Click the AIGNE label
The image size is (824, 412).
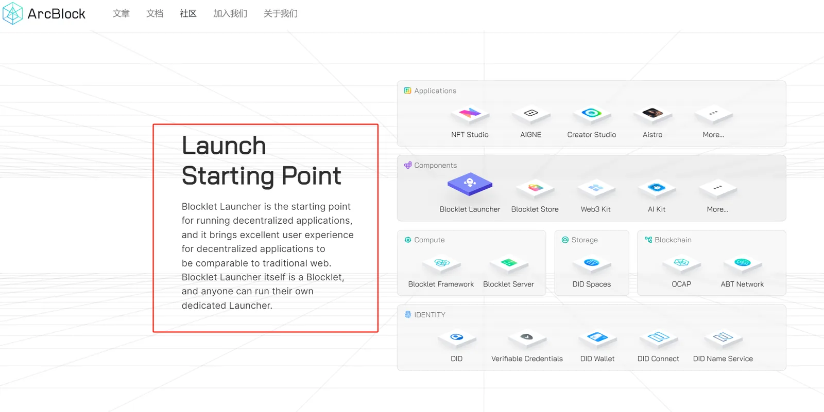click(531, 135)
